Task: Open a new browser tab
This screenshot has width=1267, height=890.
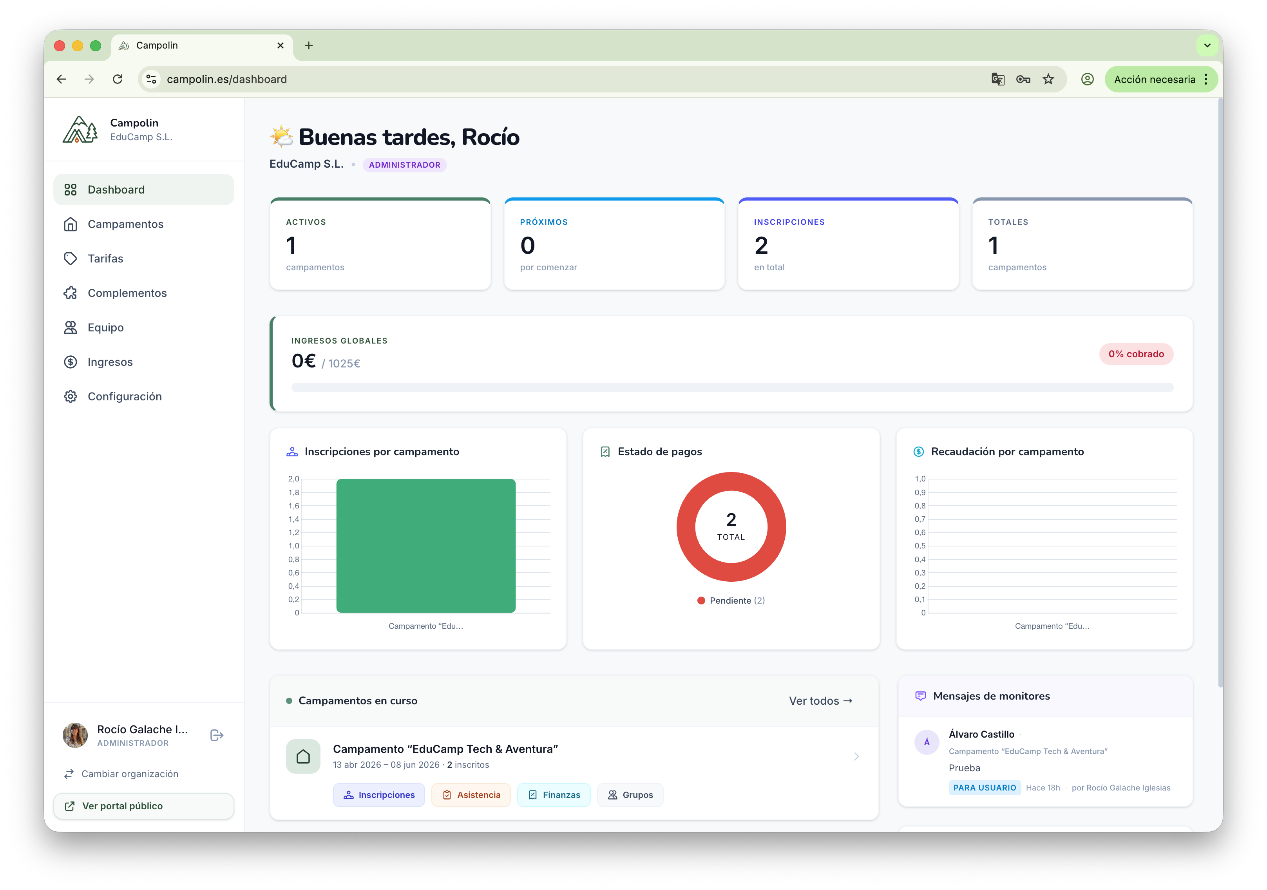Action: [x=308, y=46]
